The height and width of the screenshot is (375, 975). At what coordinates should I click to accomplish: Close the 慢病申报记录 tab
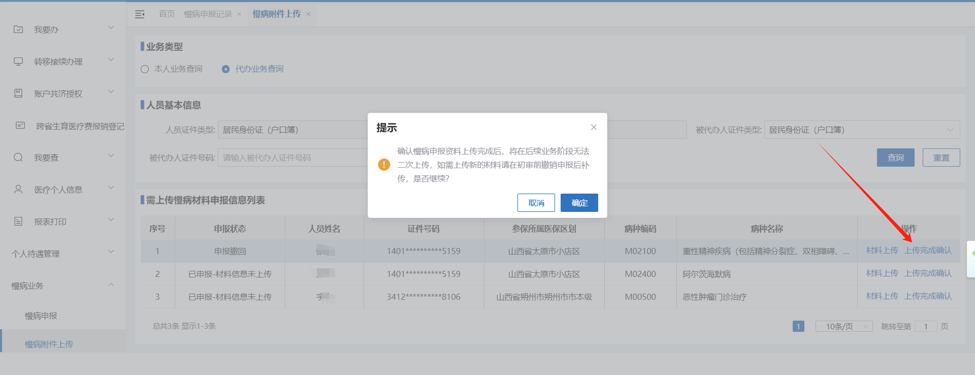pyautogui.click(x=239, y=14)
